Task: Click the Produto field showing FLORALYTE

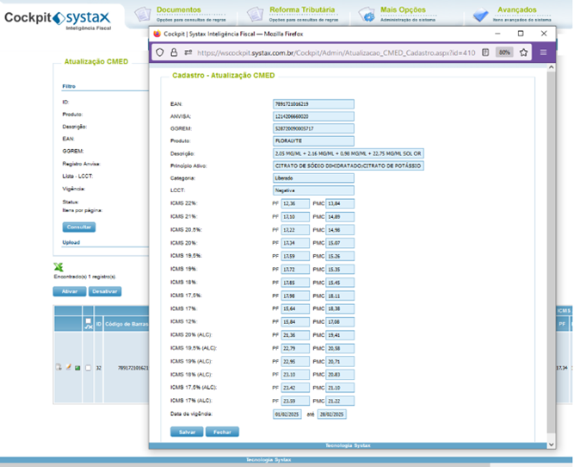Action: tap(313, 140)
